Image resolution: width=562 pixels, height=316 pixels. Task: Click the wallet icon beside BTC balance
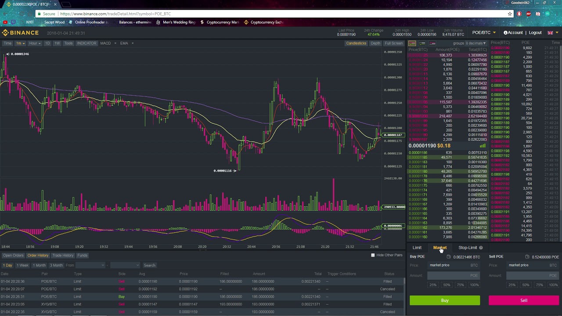449,257
